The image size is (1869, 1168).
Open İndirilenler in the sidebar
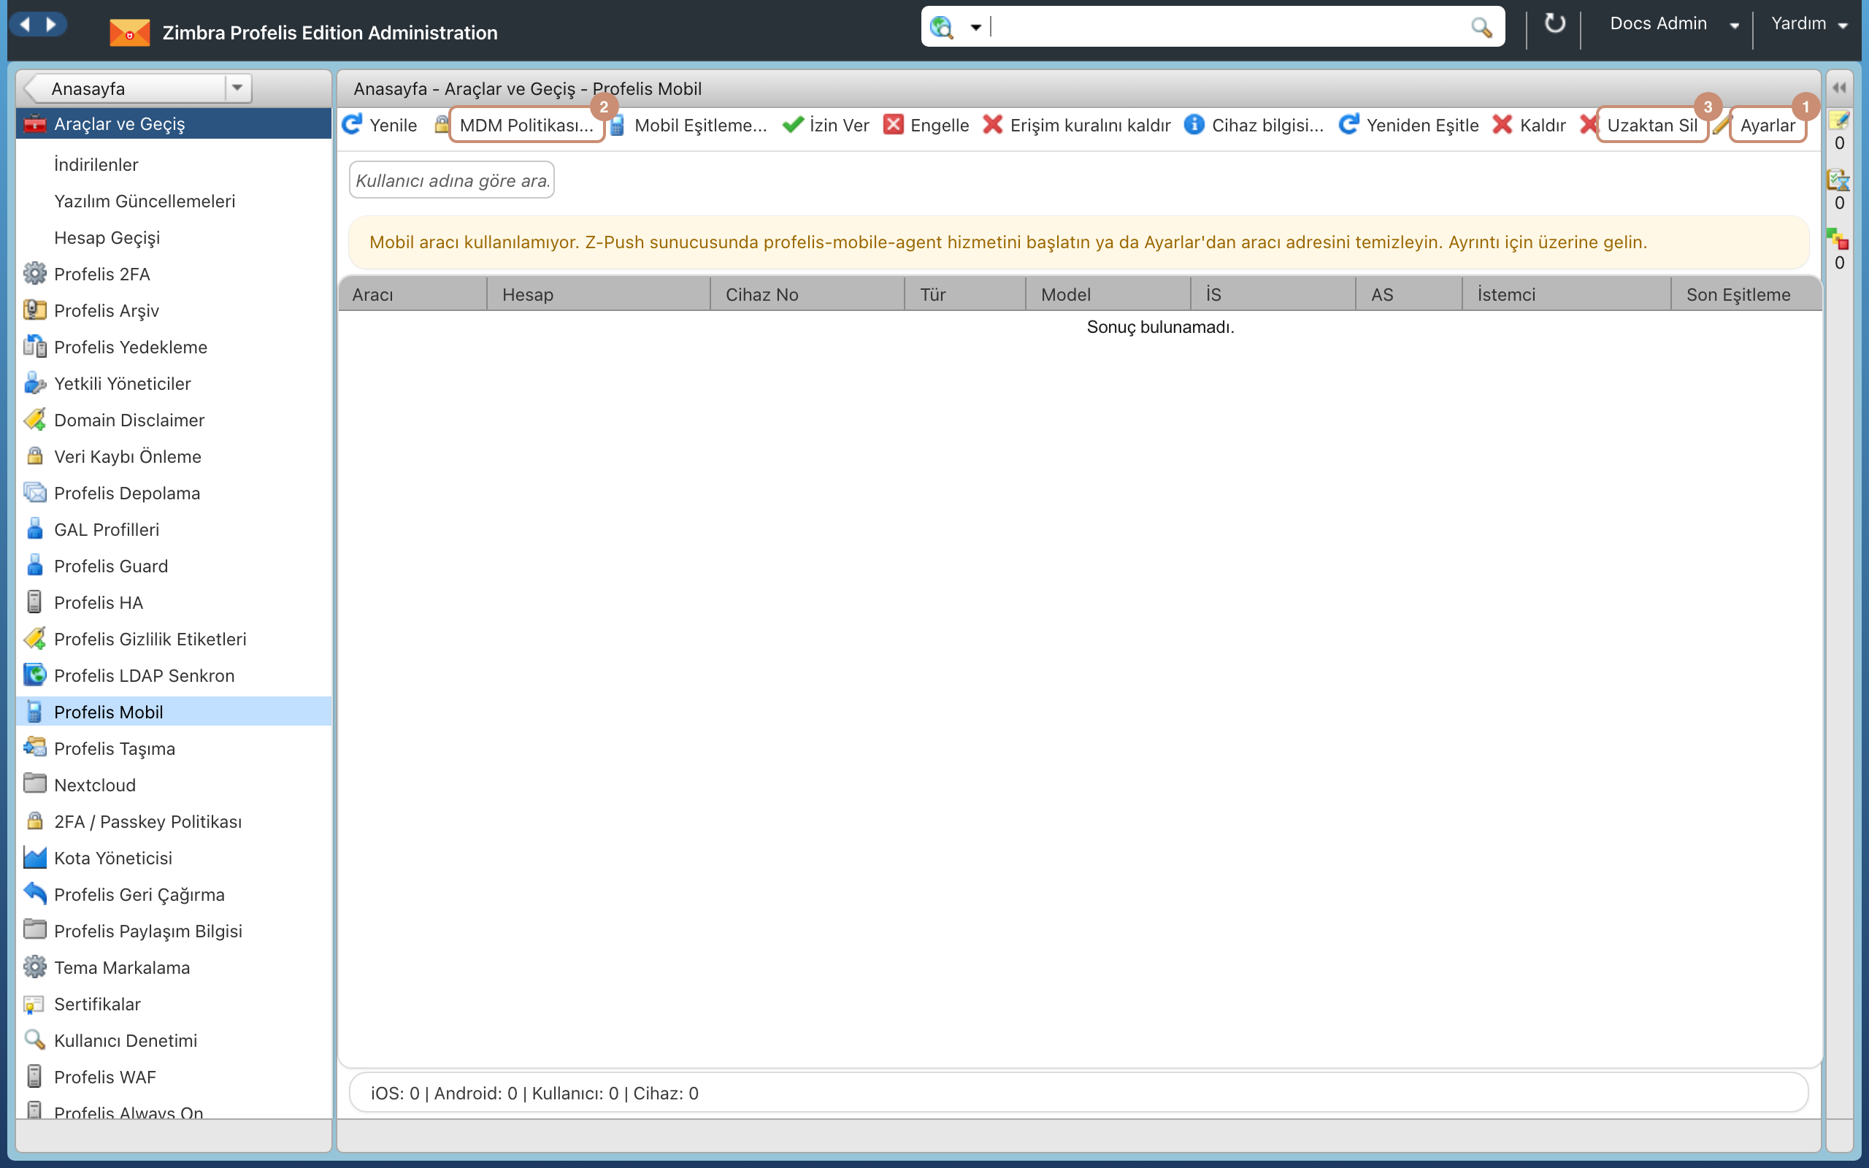96,164
